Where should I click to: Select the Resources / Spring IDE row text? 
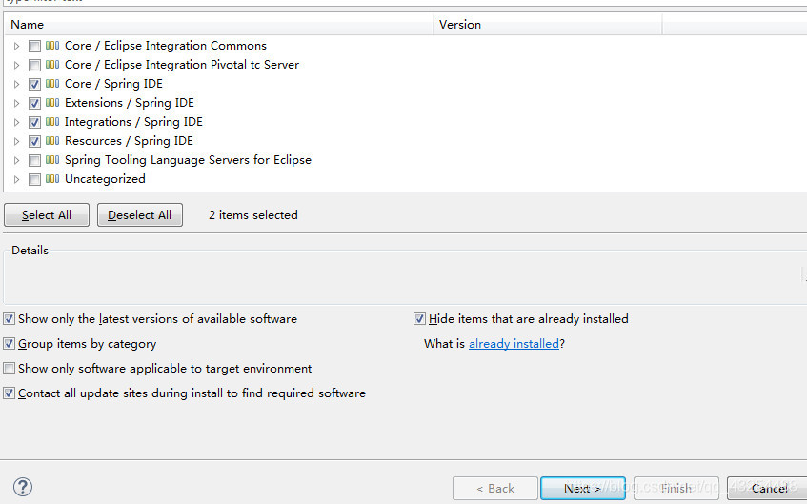[129, 141]
